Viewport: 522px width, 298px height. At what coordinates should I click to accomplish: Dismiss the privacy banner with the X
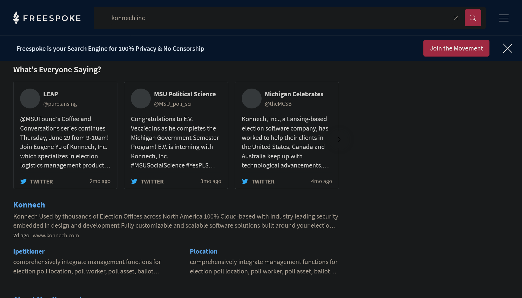point(507,48)
